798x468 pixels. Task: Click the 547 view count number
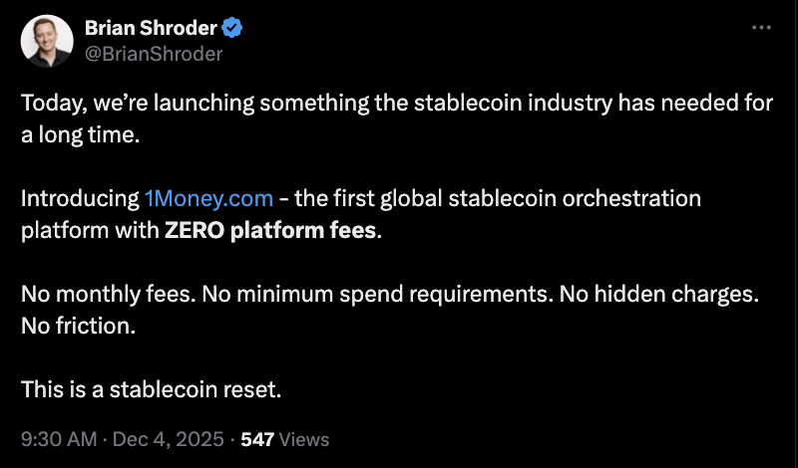click(x=257, y=438)
